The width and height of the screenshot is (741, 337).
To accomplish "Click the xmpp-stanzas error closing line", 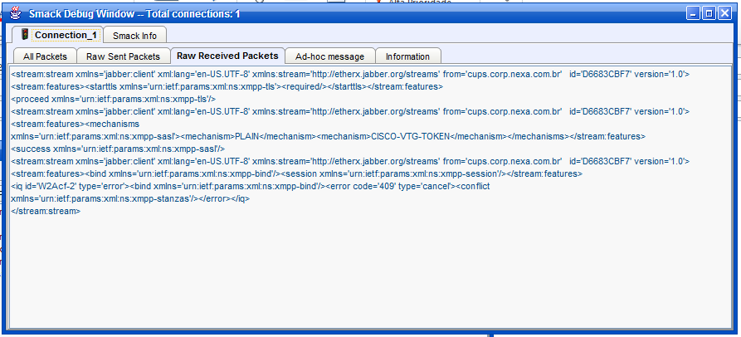I will [x=130, y=198].
